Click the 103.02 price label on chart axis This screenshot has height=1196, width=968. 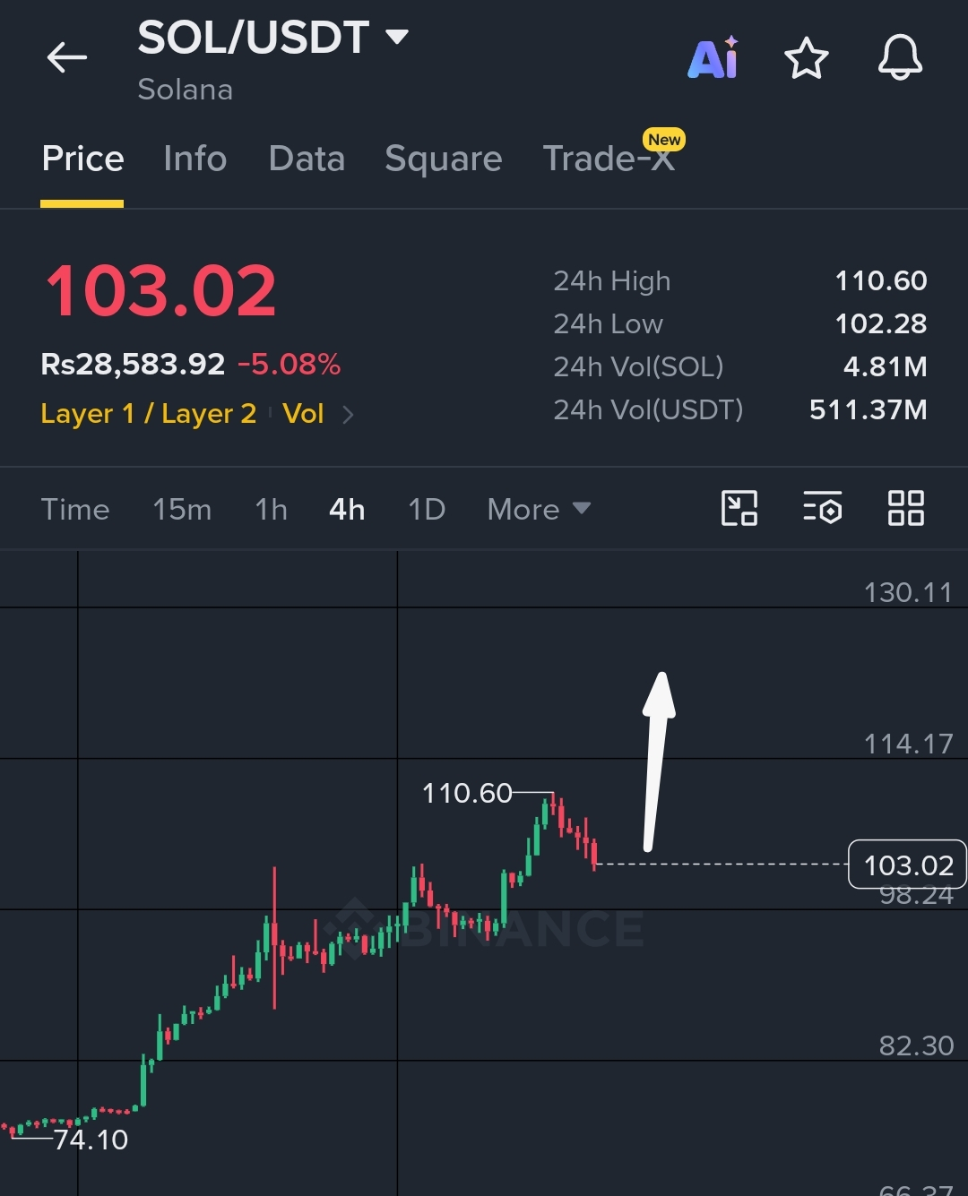[907, 865]
